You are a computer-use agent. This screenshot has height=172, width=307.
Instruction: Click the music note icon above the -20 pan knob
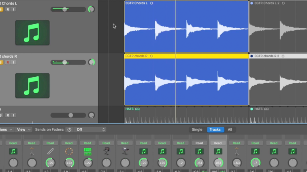pos(143,151)
